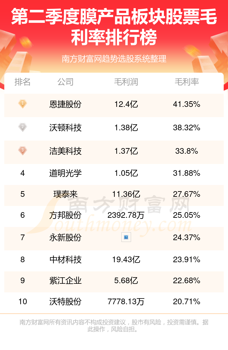Viewport: 228px width, 350px height.
Task: Open 沃顿科技 company name
Action: click(65, 128)
